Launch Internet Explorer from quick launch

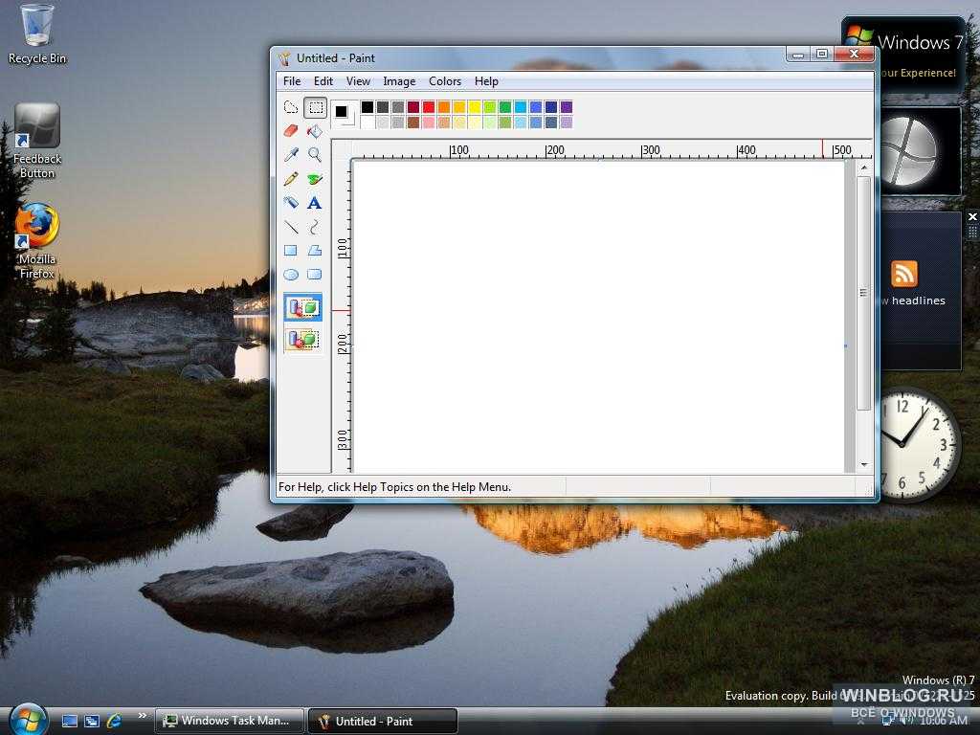point(115,722)
